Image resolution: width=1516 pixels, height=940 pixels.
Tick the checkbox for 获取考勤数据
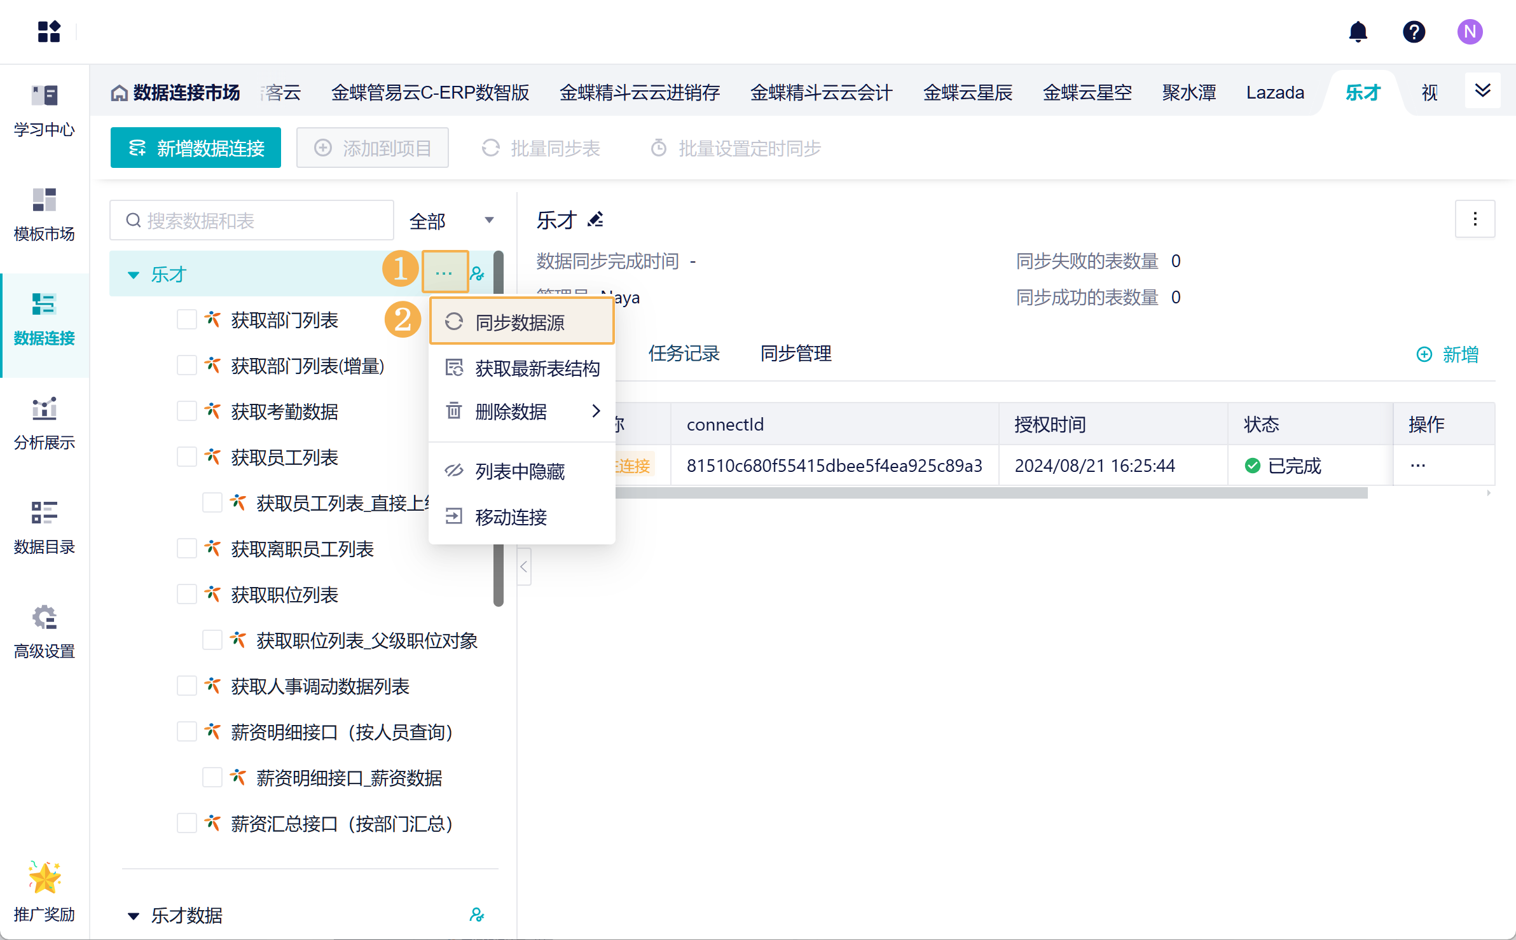coord(186,411)
